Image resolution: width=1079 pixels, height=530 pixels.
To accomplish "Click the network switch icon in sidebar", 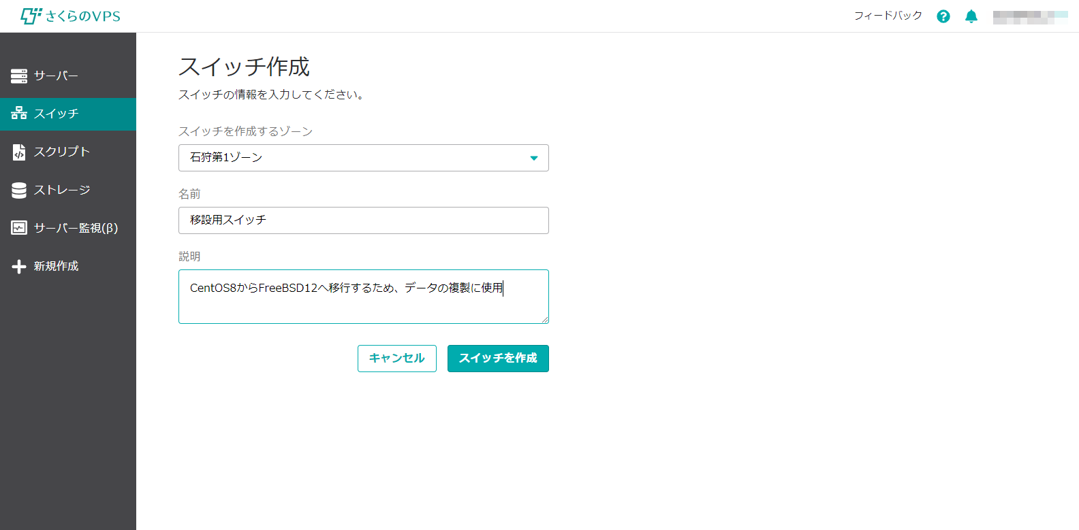I will pos(19,114).
